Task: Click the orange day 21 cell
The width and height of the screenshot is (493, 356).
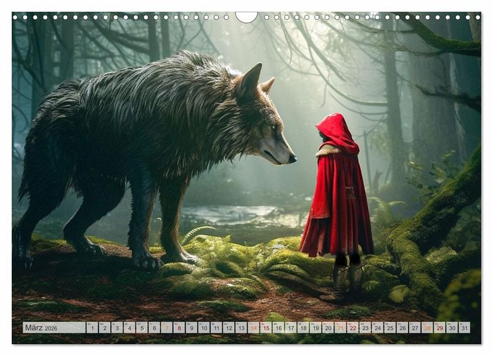Action: coord(340,328)
